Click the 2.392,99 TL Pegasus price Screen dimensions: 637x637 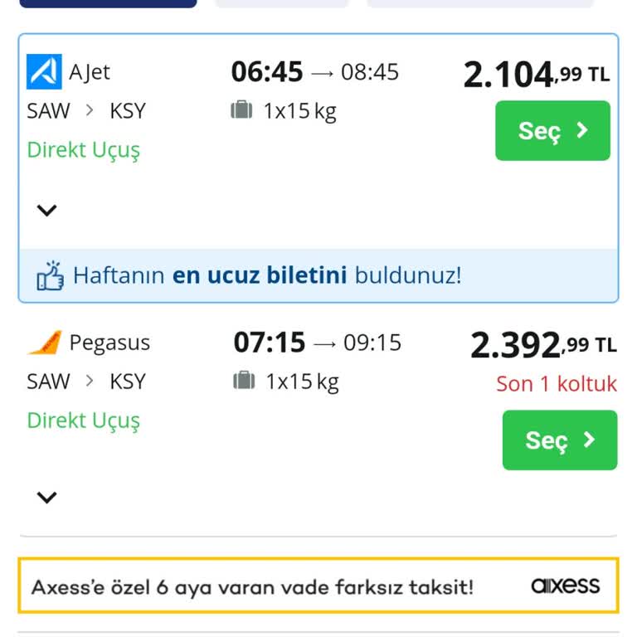coord(543,345)
